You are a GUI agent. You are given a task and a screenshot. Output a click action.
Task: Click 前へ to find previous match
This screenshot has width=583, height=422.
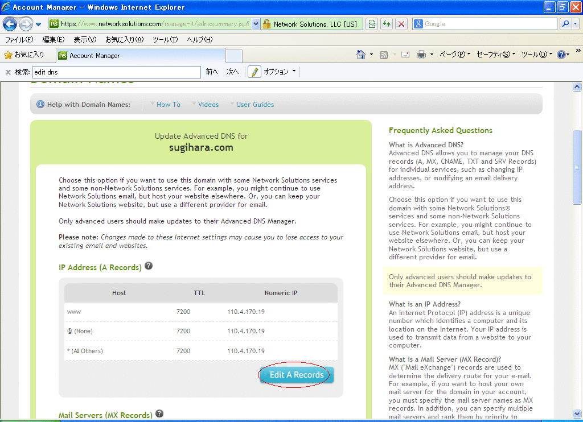coord(212,72)
